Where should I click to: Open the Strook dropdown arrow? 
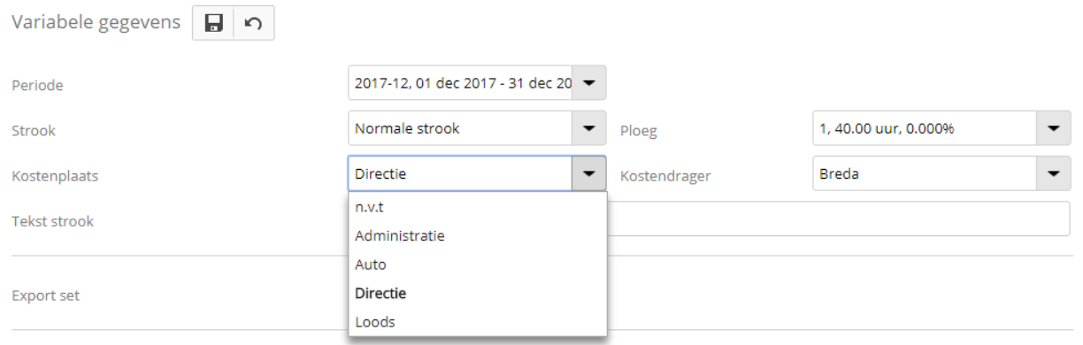coord(589,128)
